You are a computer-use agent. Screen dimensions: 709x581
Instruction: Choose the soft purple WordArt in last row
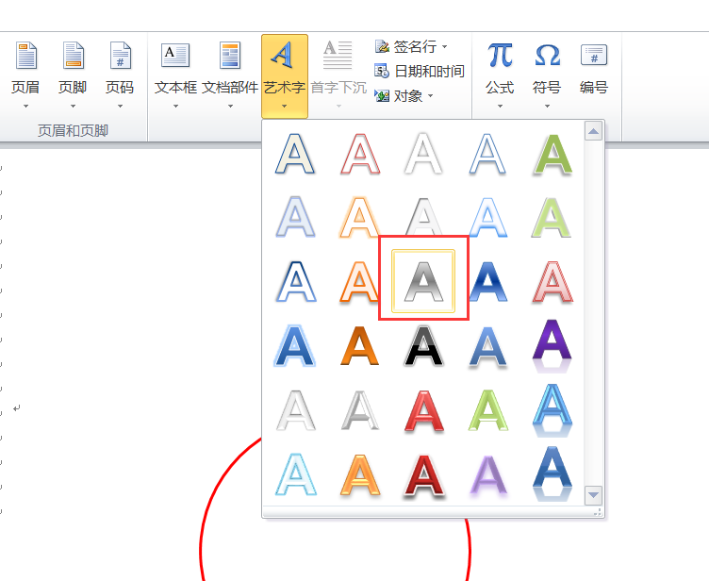point(487,475)
